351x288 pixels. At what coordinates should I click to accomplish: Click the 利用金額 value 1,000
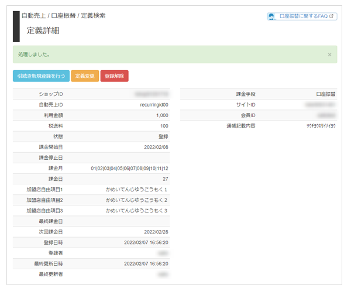(162, 115)
